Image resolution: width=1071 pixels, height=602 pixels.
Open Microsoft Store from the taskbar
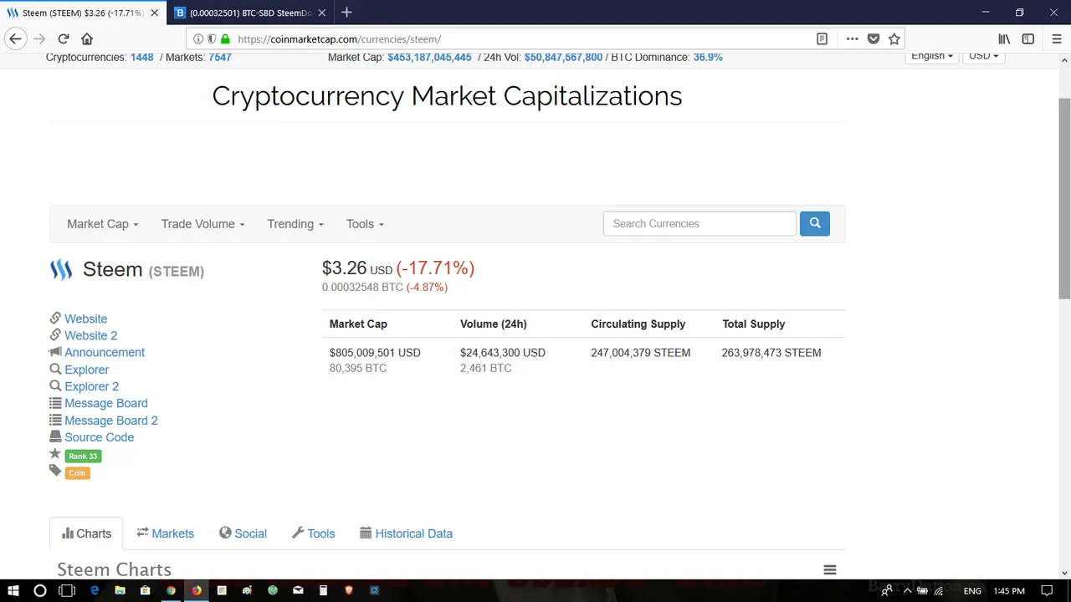(x=146, y=590)
